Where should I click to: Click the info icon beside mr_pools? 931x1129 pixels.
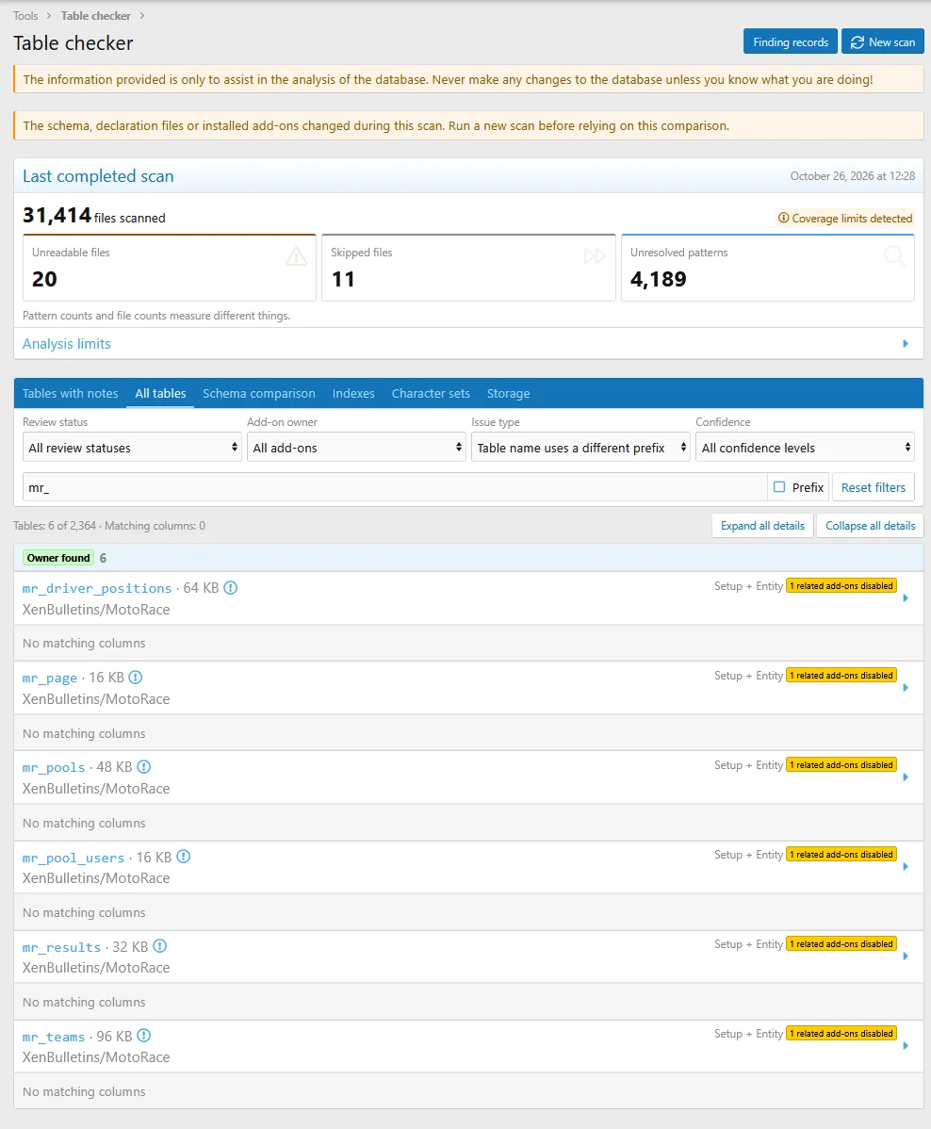(144, 767)
